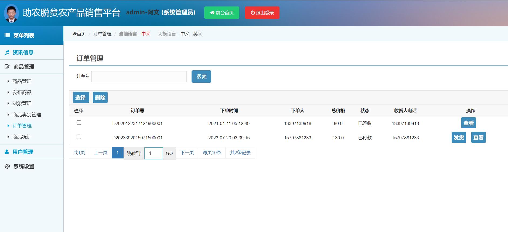Open the 商品管理 submenu item

tap(22, 81)
